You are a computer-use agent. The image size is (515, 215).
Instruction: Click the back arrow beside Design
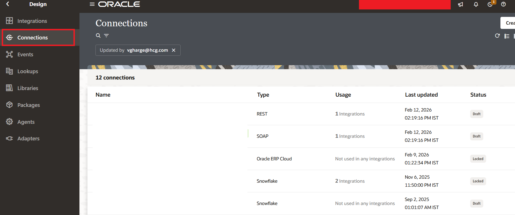point(8,4)
